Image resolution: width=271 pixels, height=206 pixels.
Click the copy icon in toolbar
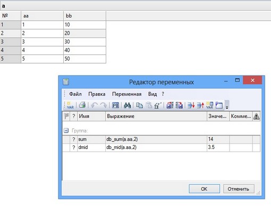click(x=139, y=105)
